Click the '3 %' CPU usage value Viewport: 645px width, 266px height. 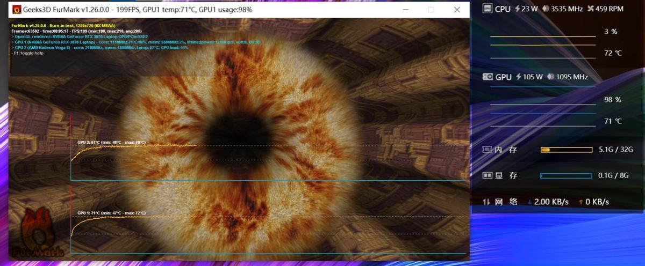tap(611, 32)
